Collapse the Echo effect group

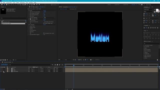[x=28, y=10]
